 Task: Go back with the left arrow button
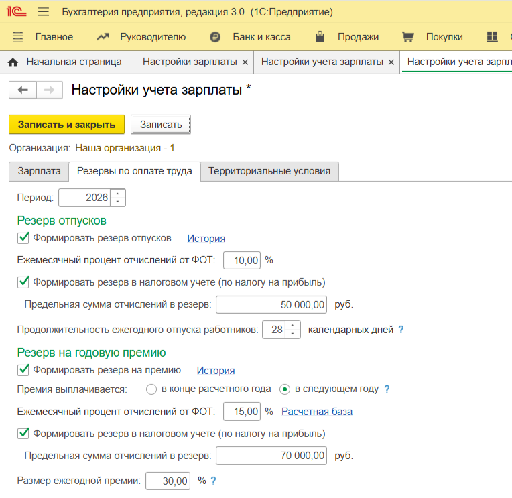click(23, 90)
